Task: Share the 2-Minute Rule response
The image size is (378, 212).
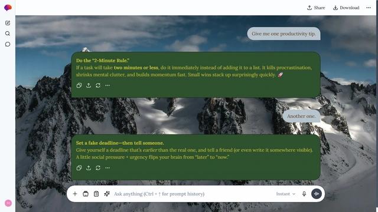Action: click(89, 85)
